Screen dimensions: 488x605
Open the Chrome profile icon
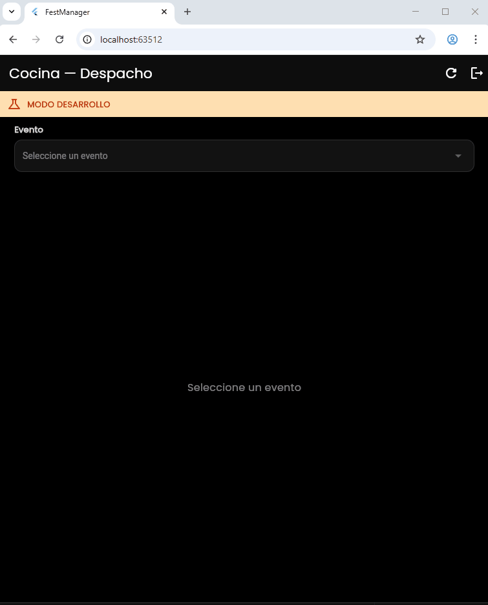pos(452,39)
